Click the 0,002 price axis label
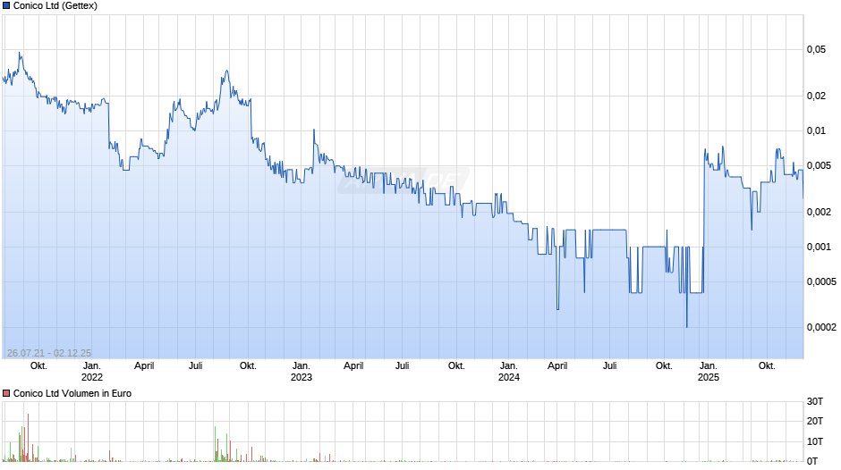Viewport: 841px width, 470px height. (x=819, y=213)
